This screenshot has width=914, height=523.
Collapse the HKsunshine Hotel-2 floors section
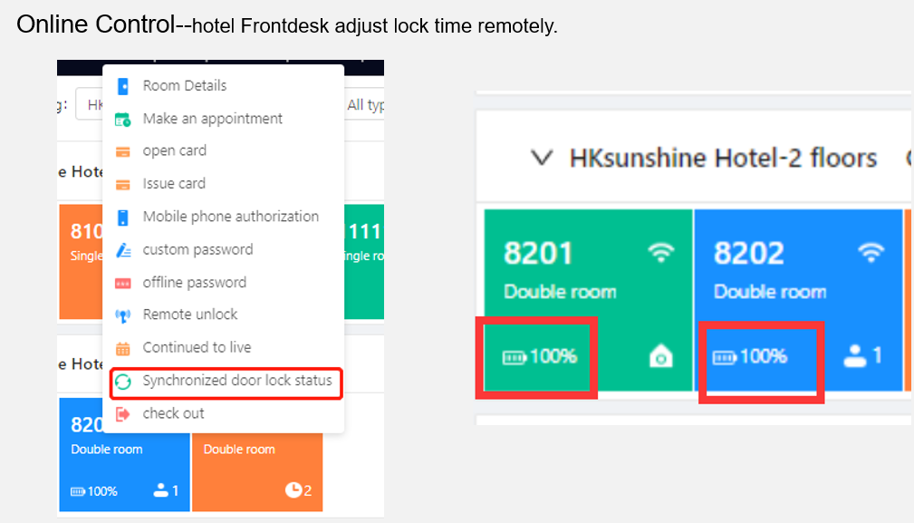[x=541, y=159]
